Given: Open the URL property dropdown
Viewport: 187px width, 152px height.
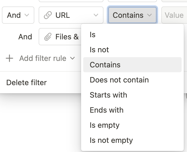Looking at the screenshot, I should [x=71, y=15].
